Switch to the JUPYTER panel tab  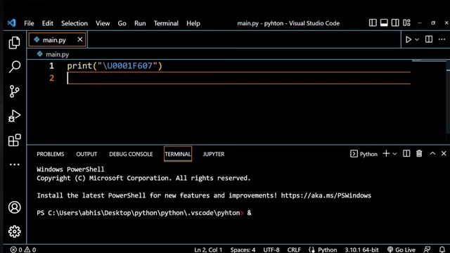(x=214, y=154)
